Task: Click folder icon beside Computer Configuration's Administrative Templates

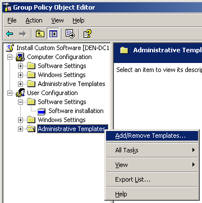Action: pyautogui.click(x=31, y=84)
